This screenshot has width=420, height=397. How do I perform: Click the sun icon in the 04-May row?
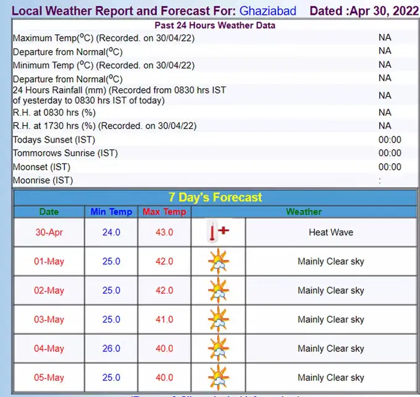point(218,348)
